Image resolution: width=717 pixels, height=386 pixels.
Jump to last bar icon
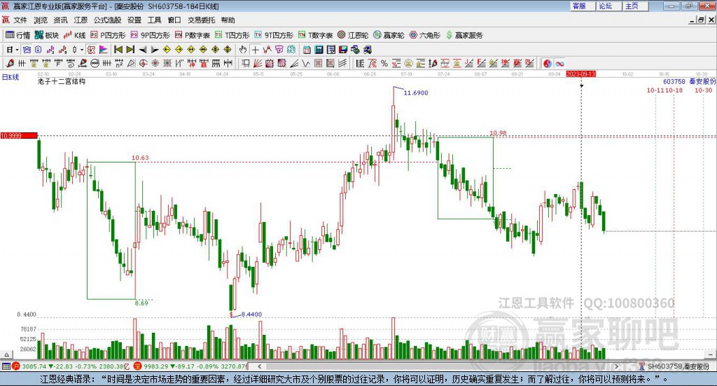coord(130,50)
